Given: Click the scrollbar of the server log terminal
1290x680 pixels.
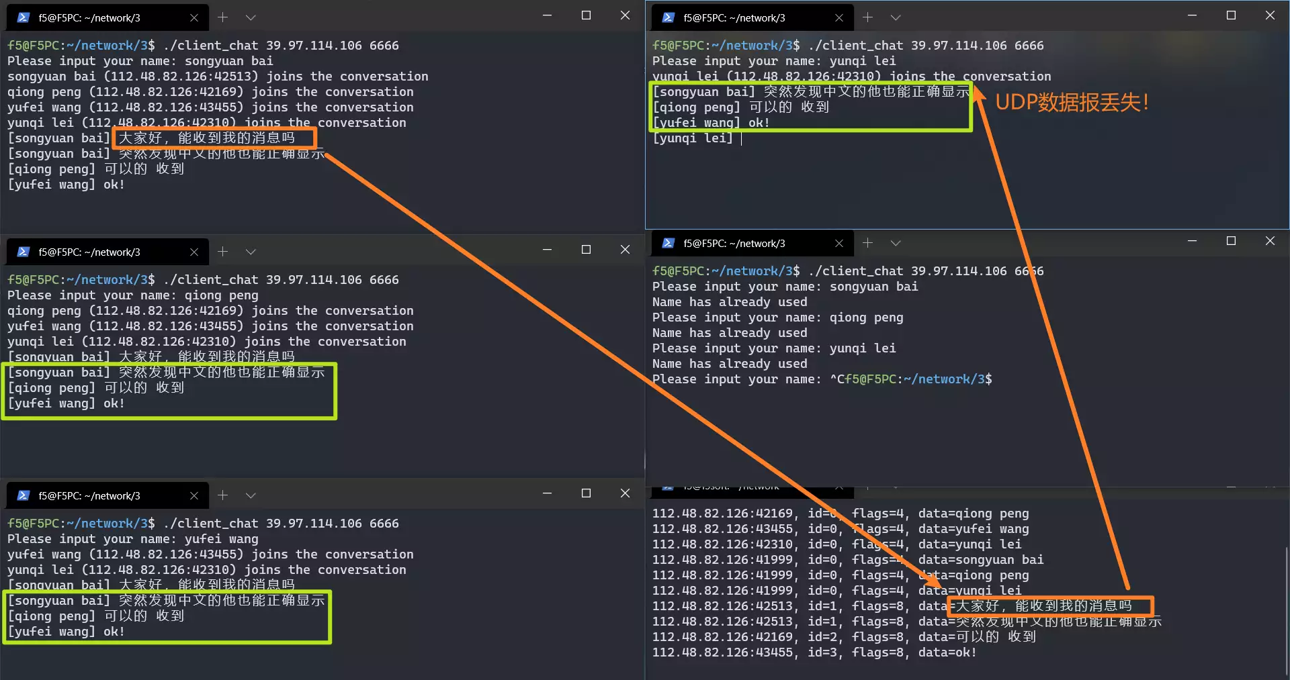Looking at the screenshot, I should (x=1285, y=611).
